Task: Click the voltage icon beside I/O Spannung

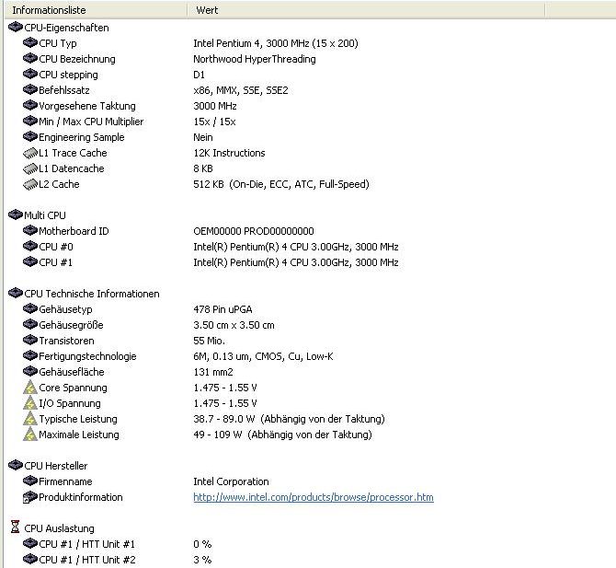Action: point(29,403)
